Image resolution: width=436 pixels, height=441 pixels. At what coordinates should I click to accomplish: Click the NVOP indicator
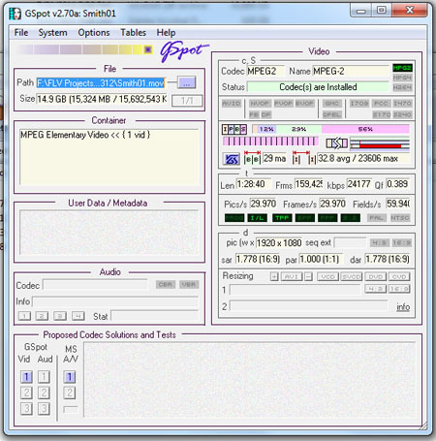point(260,104)
